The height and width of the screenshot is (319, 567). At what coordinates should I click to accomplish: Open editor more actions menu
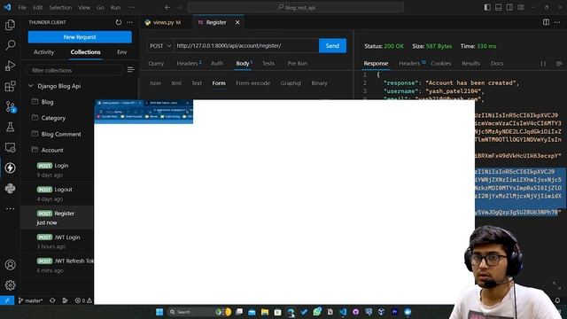(557, 22)
